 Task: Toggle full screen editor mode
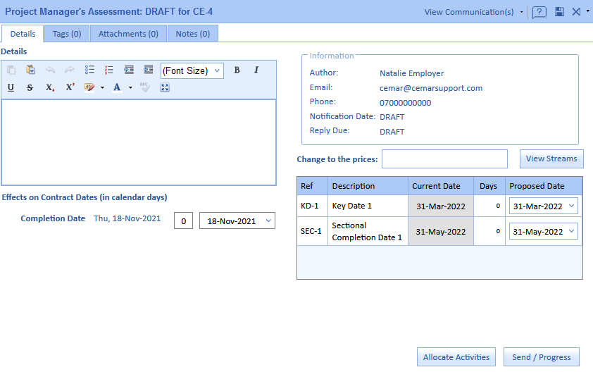165,87
